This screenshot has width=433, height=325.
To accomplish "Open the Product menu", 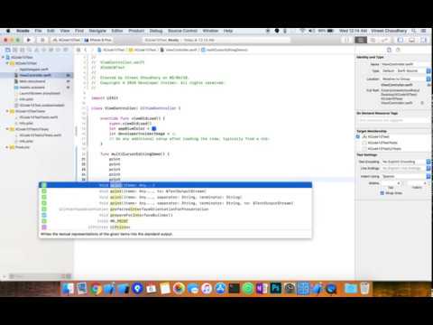I will (x=136, y=31).
